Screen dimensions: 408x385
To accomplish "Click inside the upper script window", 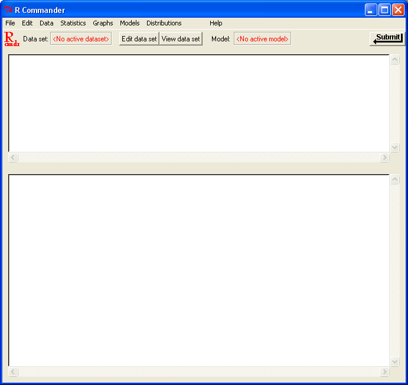I will pos(199,103).
